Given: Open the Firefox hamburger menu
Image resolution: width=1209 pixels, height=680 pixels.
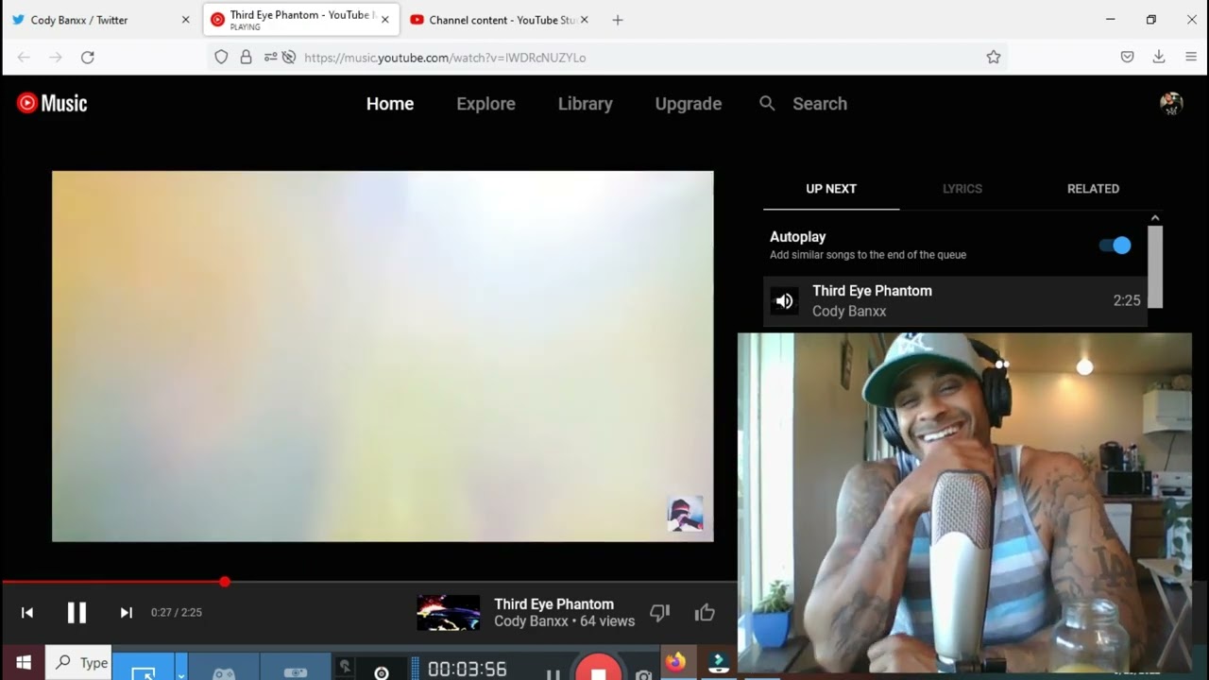Looking at the screenshot, I should [x=1191, y=58].
